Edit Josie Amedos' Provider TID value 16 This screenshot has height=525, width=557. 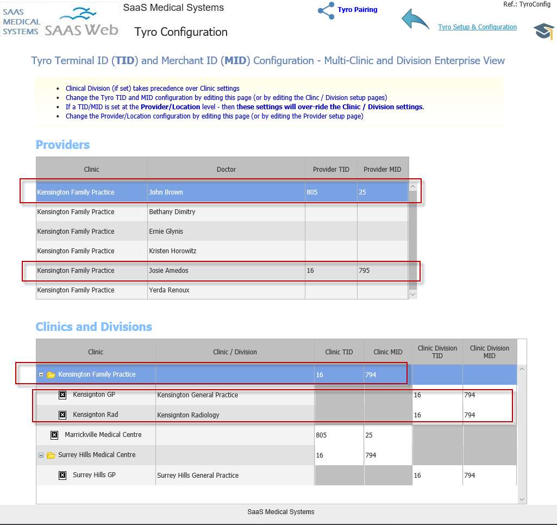331,270
